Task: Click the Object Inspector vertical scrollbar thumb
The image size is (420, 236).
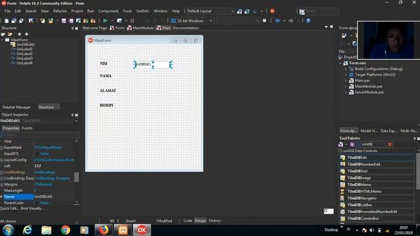Action: point(76,177)
